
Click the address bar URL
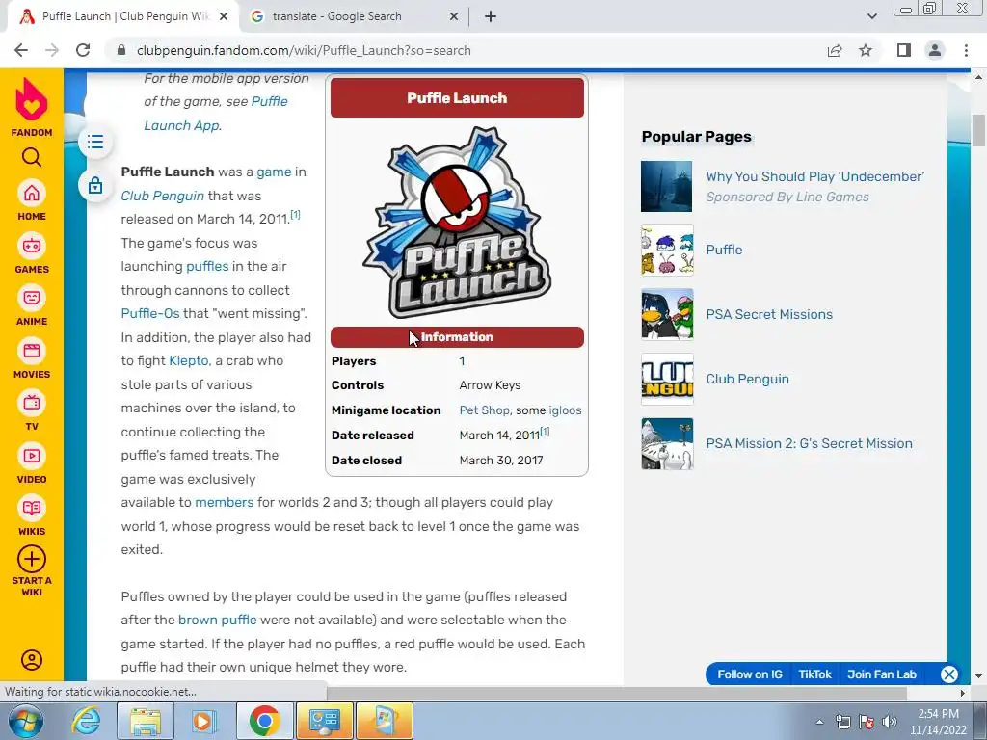click(304, 50)
